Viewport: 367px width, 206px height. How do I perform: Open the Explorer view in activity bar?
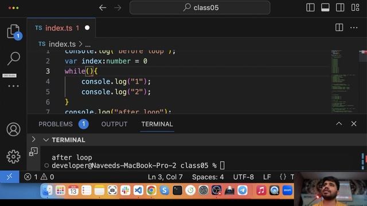click(x=13, y=31)
